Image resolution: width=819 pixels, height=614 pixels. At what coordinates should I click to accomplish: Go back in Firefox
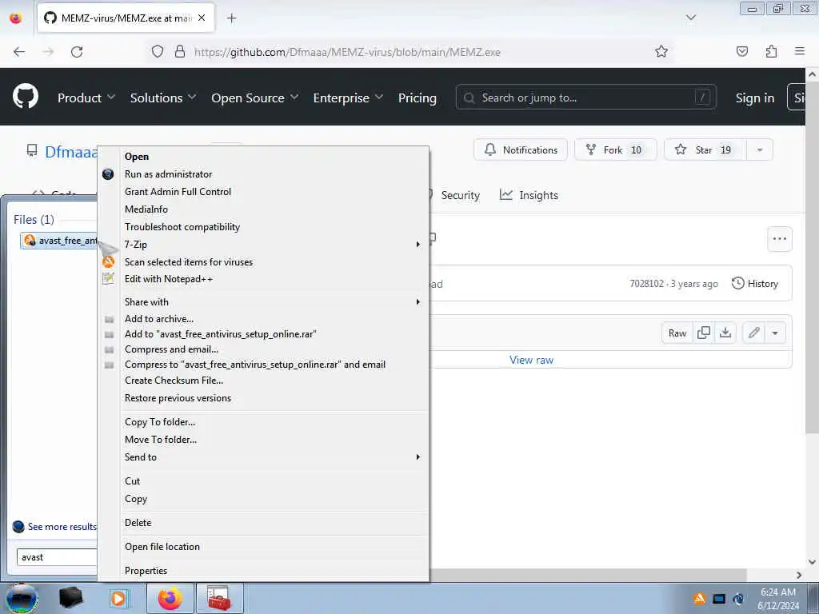point(19,52)
